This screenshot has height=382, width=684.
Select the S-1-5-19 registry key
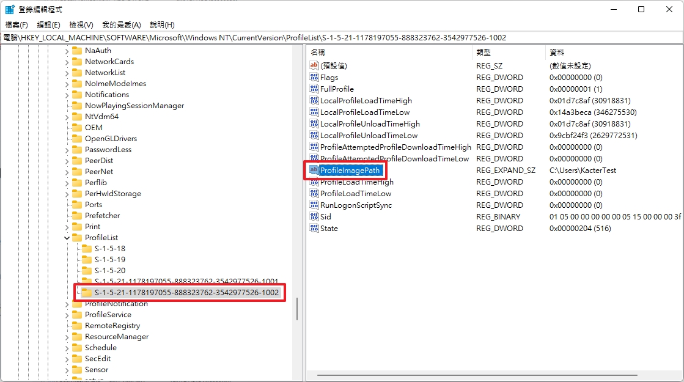pyautogui.click(x=109, y=260)
